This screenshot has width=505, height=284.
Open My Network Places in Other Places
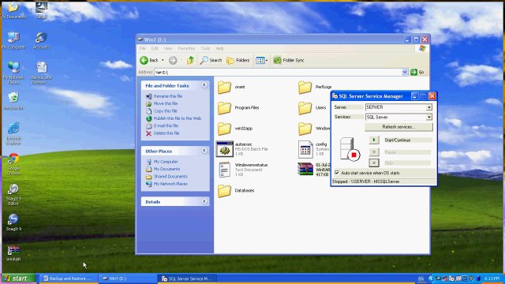170,184
